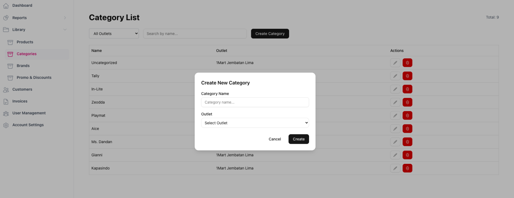
Task: Collapse the Library section chevron
Action: (x=65, y=30)
